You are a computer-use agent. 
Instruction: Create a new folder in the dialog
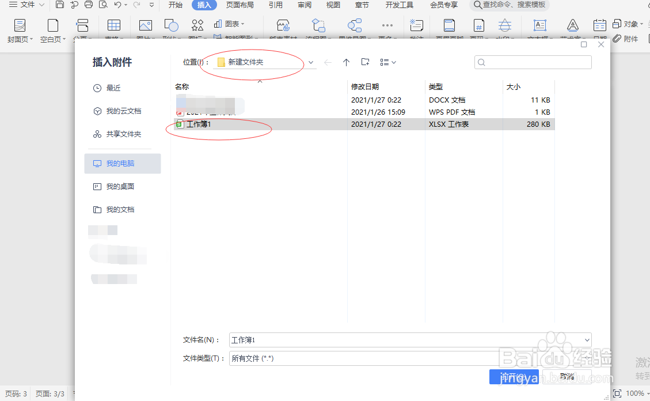click(x=365, y=62)
